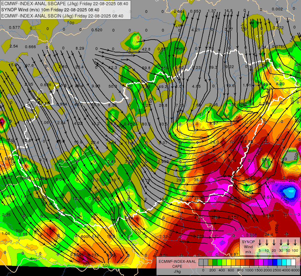The height and width of the screenshot is (276, 301).
Task: Click the 100 m/s arrow in SYNOP Wind legend
Action: [295, 243]
